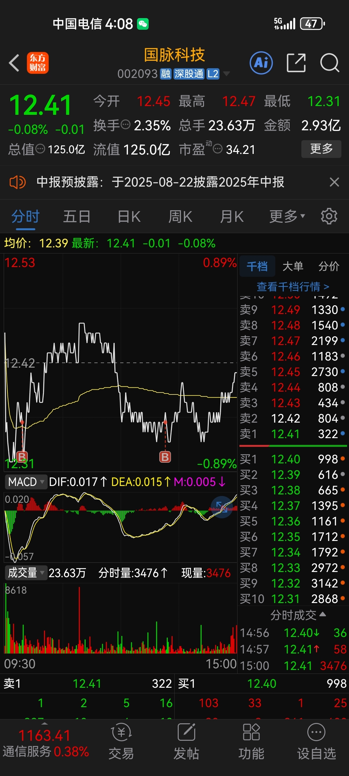The width and height of the screenshot is (349, 776).
Task: Select the 千档 order book tab
Action: [x=257, y=266]
